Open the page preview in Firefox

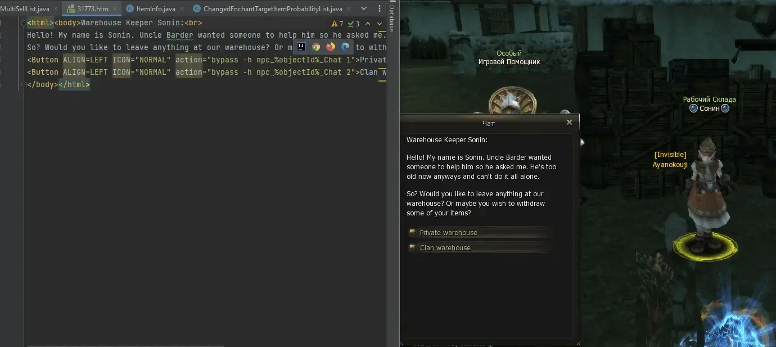point(331,47)
